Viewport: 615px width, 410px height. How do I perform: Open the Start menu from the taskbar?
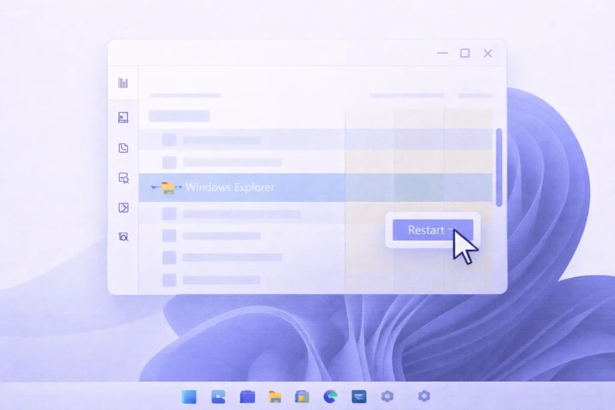pyautogui.click(x=189, y=396)
